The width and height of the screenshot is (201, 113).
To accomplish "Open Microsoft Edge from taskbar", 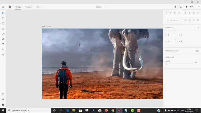I will (67, 110).
